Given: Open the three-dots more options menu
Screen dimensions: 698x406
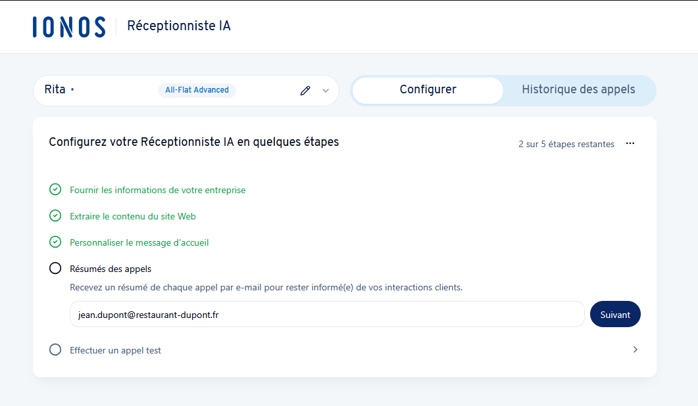Looking at the screenshot, I should [x=630, y=143].
